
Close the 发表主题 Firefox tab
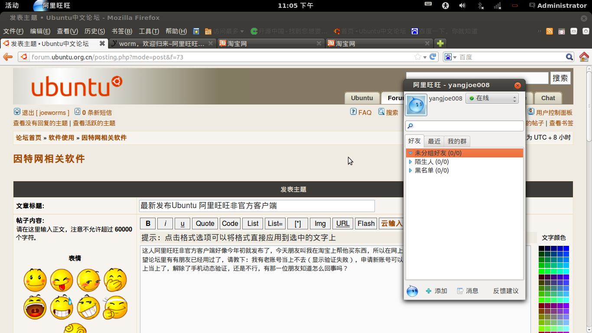coord(102,43)
